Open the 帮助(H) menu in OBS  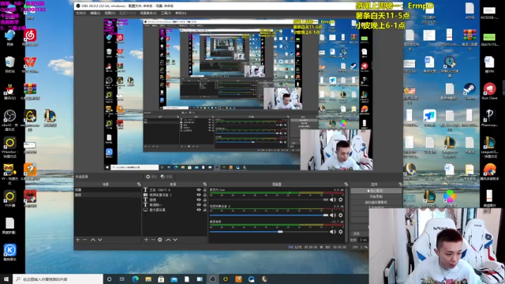(181, 13)
